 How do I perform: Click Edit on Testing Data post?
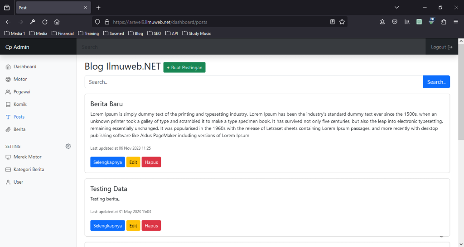[x=133, y=225]
